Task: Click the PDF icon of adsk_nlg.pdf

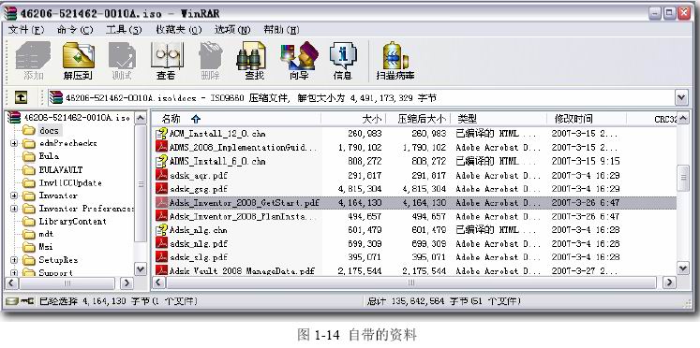Action: point(161,243)
